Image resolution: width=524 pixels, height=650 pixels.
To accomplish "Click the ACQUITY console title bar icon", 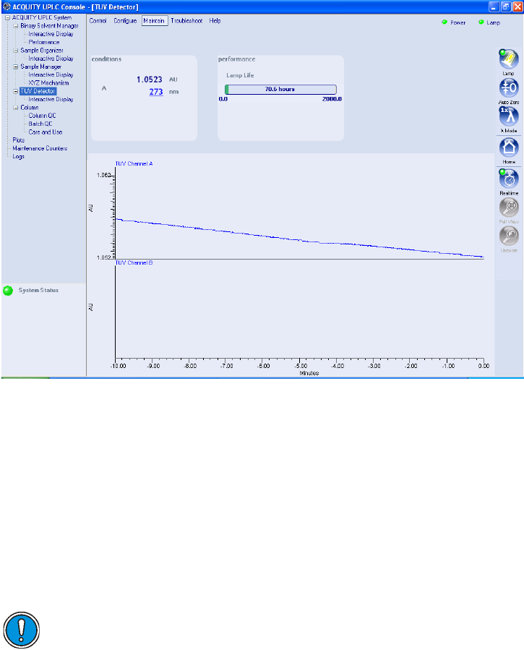I will 7,7.
